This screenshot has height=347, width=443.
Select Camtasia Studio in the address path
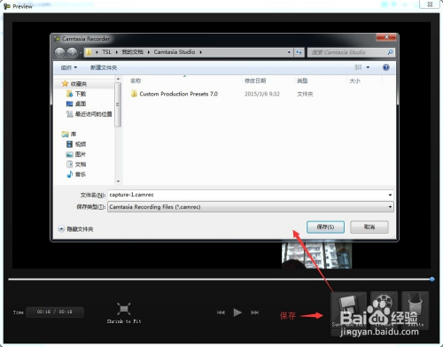175,52
